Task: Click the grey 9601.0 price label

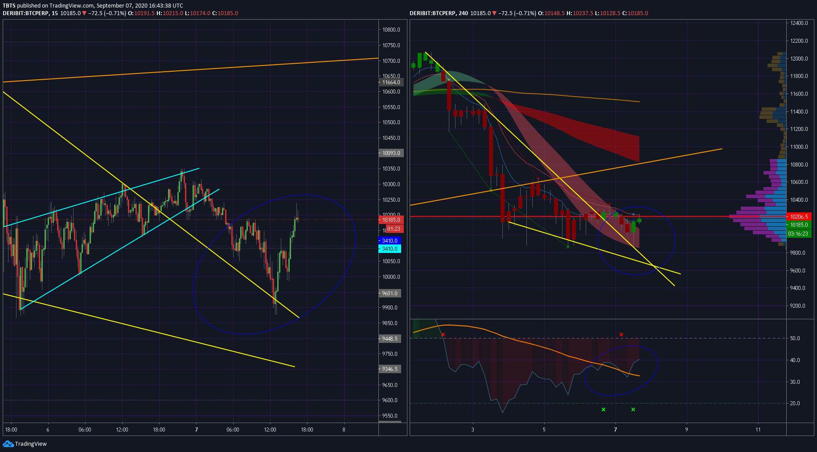Action: (x=390, y=293)
